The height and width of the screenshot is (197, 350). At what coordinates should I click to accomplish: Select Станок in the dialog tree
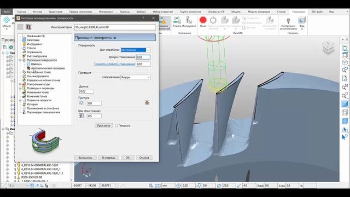[31, 48]
